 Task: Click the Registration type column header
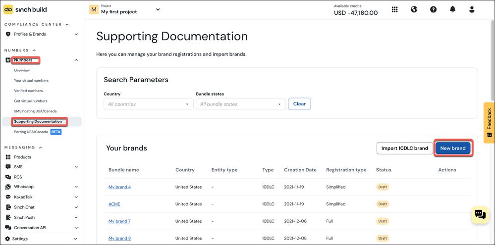(346, 170)
